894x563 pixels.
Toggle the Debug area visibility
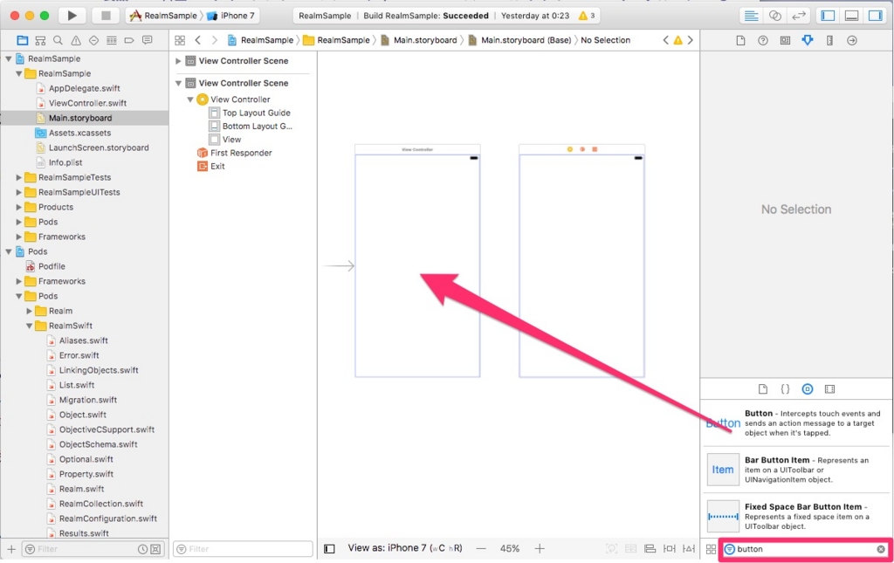click(x=852, y=16)
